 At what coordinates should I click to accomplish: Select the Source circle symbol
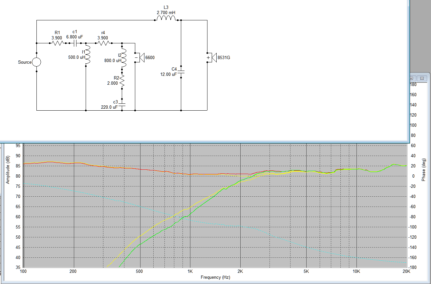tap(36, 62)
